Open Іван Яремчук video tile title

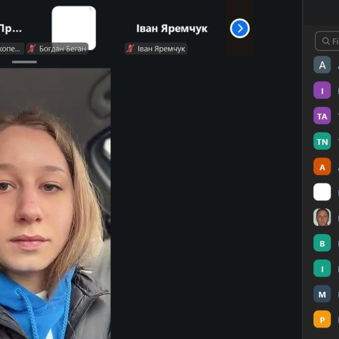click(x=172, y=28)
